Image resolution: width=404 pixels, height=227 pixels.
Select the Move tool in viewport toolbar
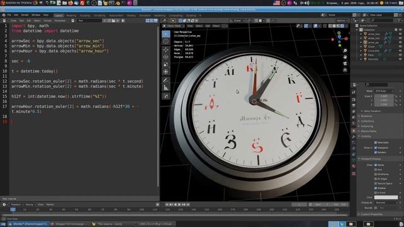pos(166,50)
